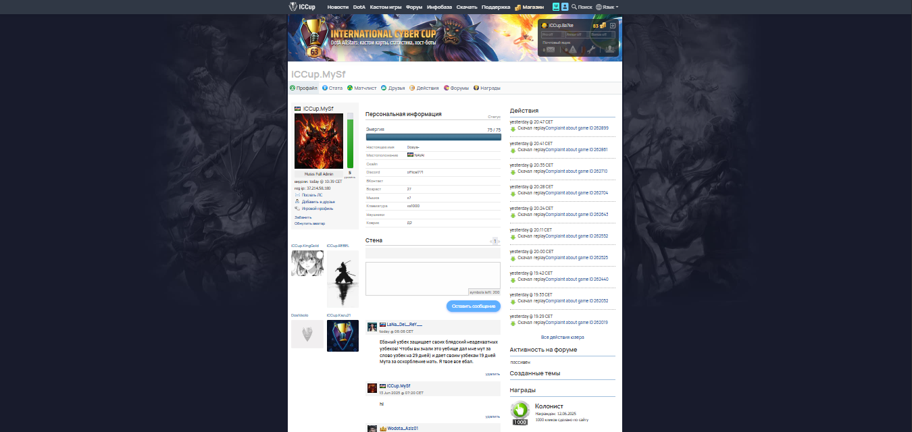912x432 pixels.
Task: Open Новости in the top menu
Action: 338,7
